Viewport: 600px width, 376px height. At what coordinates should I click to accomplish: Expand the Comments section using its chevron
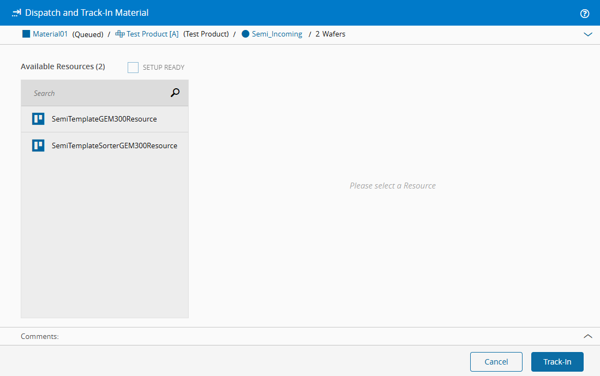[x=588, y=336]
